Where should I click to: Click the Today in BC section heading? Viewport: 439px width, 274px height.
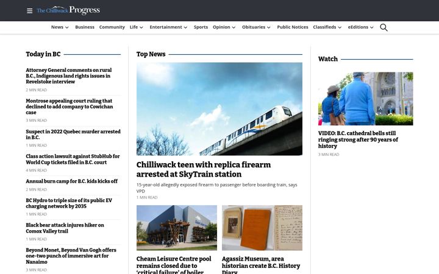[x=43, y=54]
